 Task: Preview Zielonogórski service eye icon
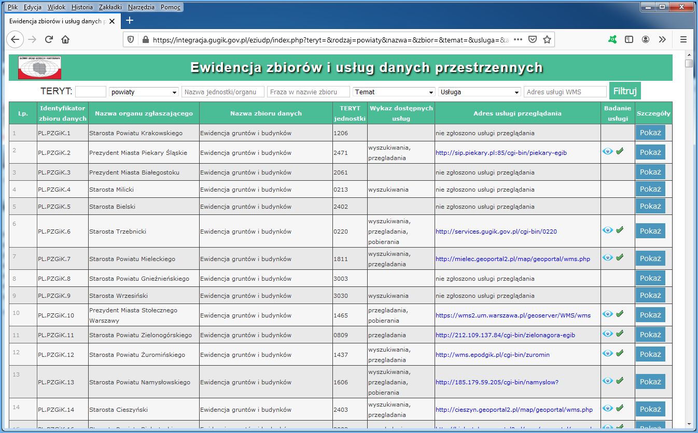608,334
